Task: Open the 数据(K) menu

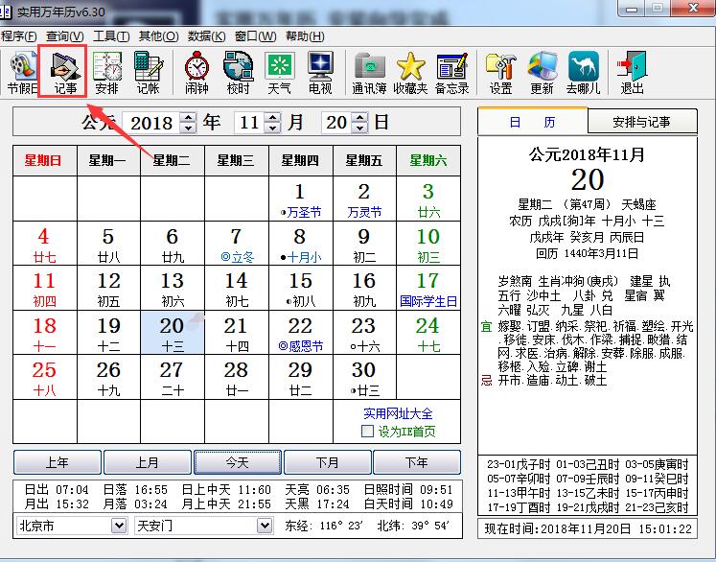Action: click(x=206, y=36)
